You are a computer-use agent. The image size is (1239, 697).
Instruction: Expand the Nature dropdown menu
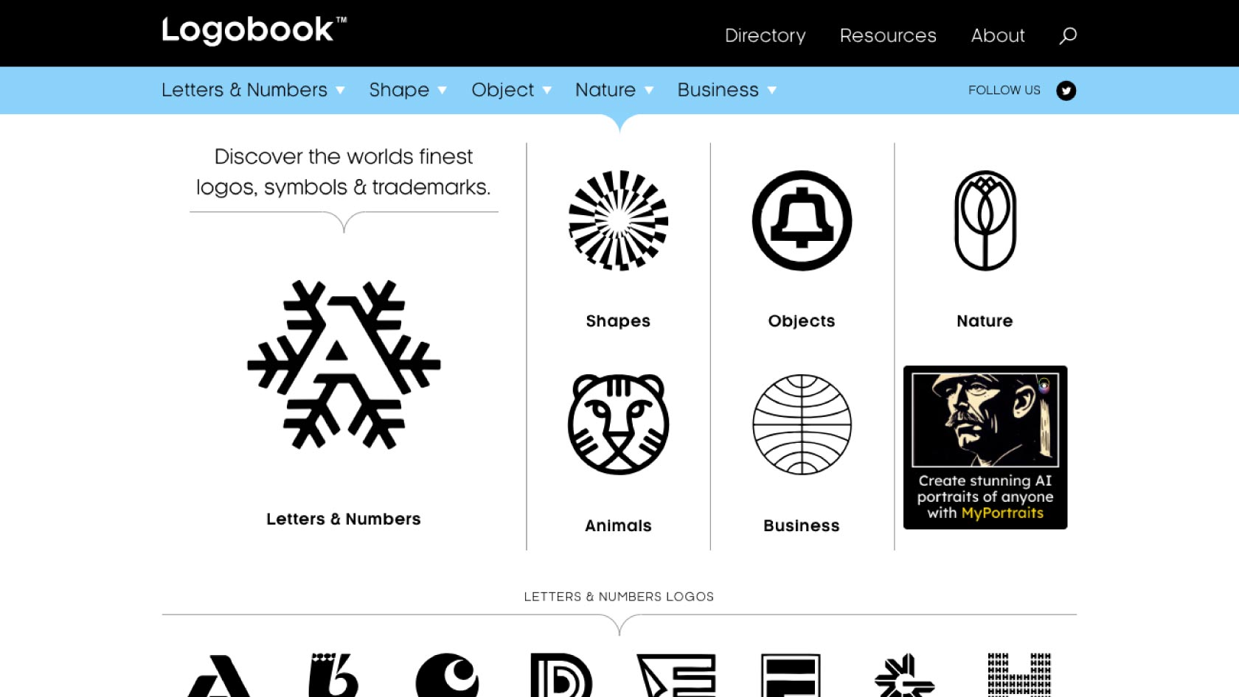click(614, 90)
